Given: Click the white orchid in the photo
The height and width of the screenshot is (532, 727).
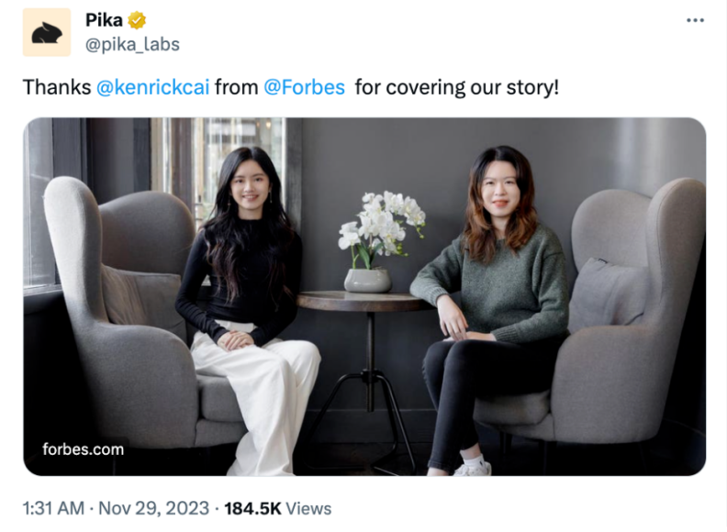Looking at the screenshot, I should point(381,220).
